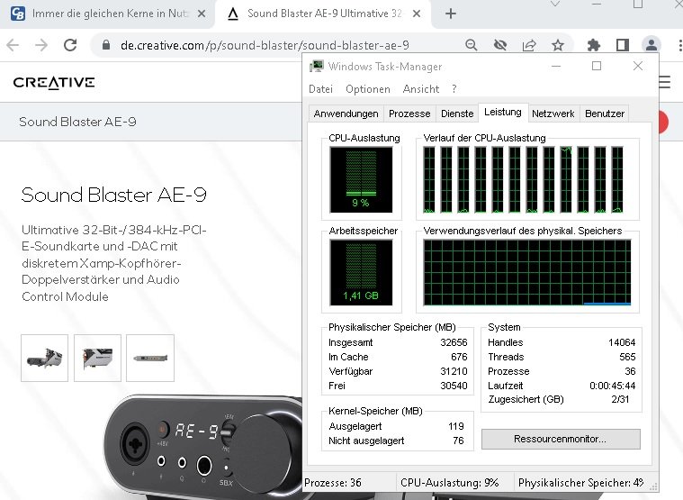Click the physical memory usage history graph
Screen dimensions: 683x500
click(x=527, y=272)
